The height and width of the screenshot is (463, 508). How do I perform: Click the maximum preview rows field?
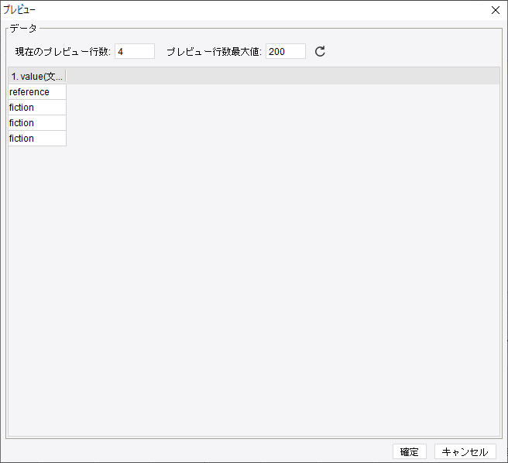click(286, 52)
